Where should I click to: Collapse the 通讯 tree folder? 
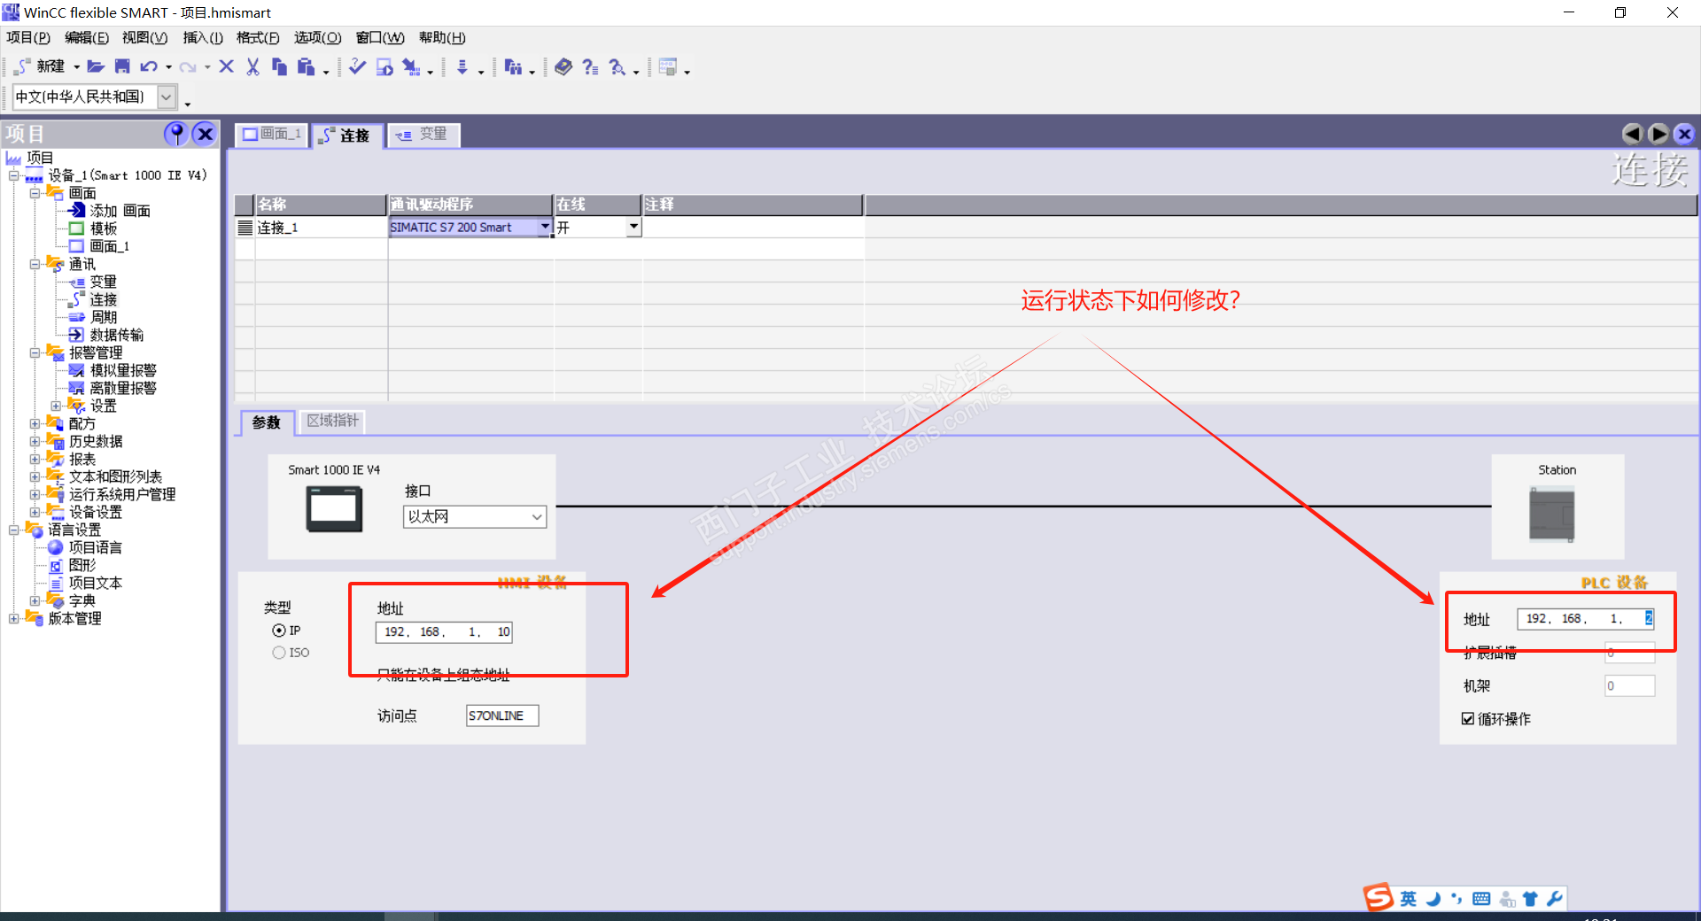point(35,264)
